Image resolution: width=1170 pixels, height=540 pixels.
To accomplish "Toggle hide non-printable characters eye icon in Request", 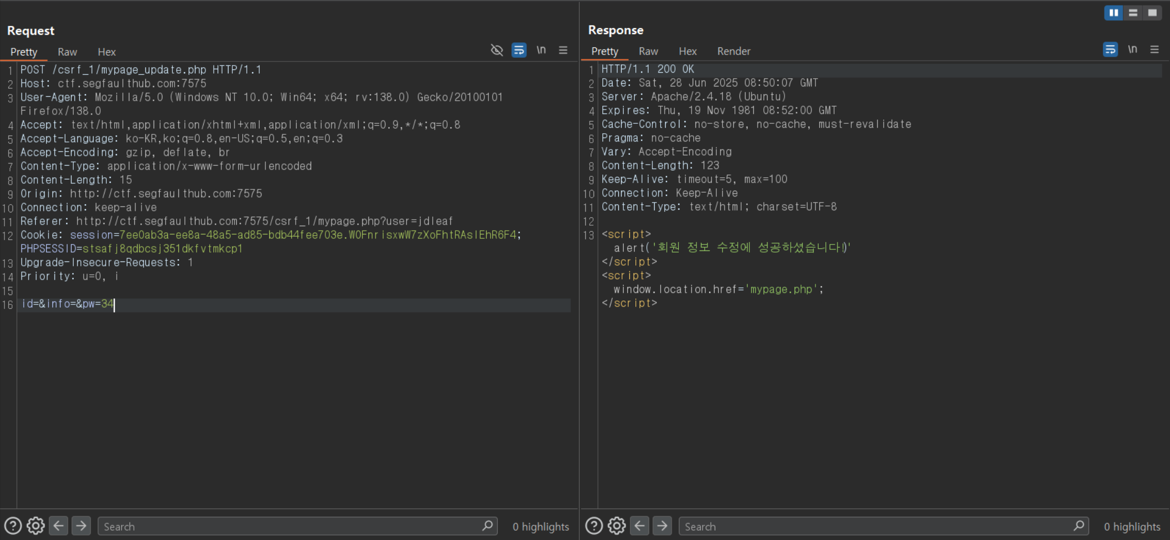I will [x=497, y=50].
